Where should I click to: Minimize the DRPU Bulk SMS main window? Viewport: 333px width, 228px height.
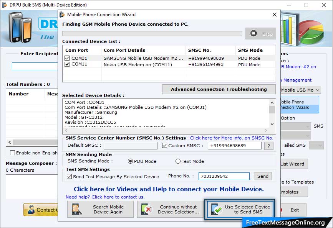pyautogui.click(x=289, y=5)
